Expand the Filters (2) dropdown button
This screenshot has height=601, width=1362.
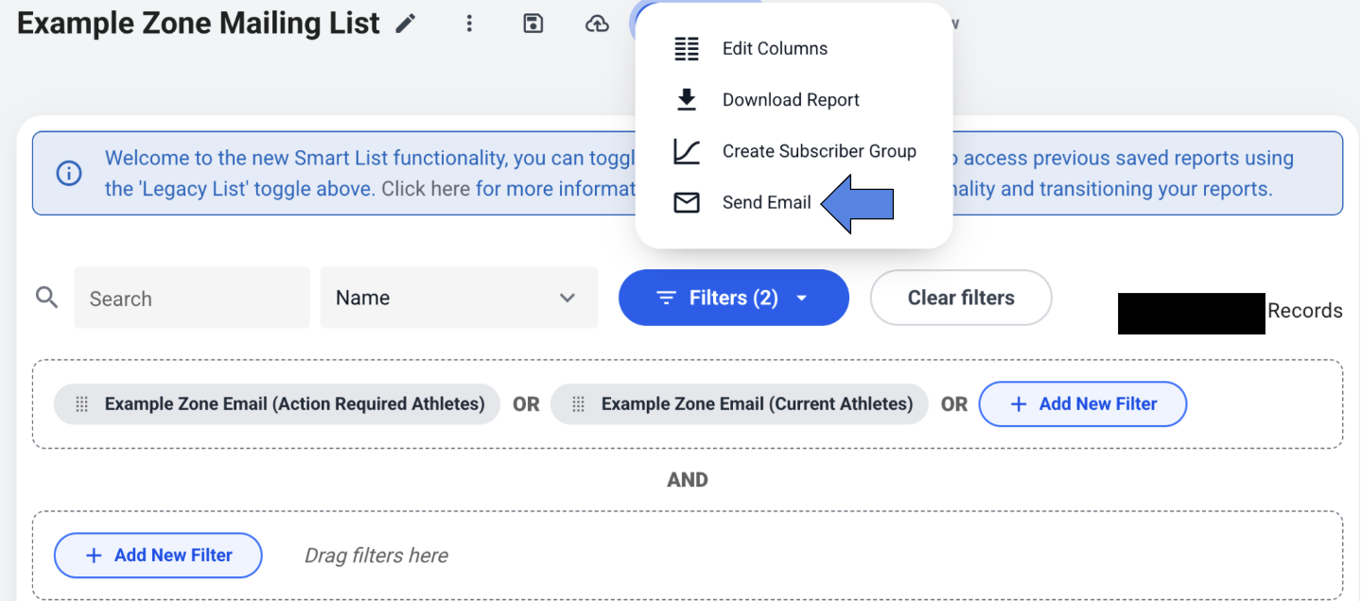click(734, 298)
